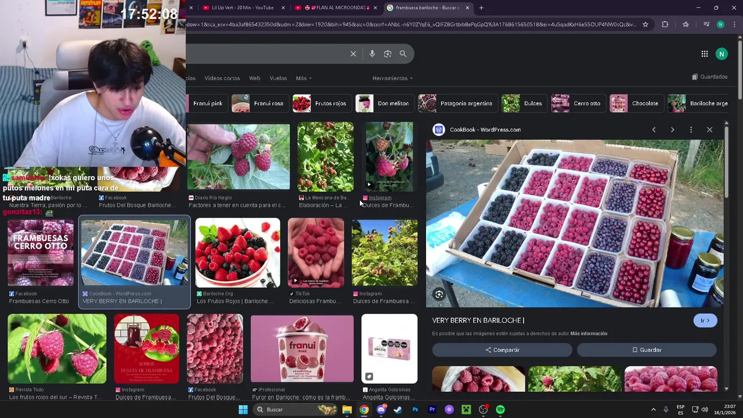This screenshot has width=743, height=418.
Task: Click the Compartir share button
Action: (x=502, y=350)
